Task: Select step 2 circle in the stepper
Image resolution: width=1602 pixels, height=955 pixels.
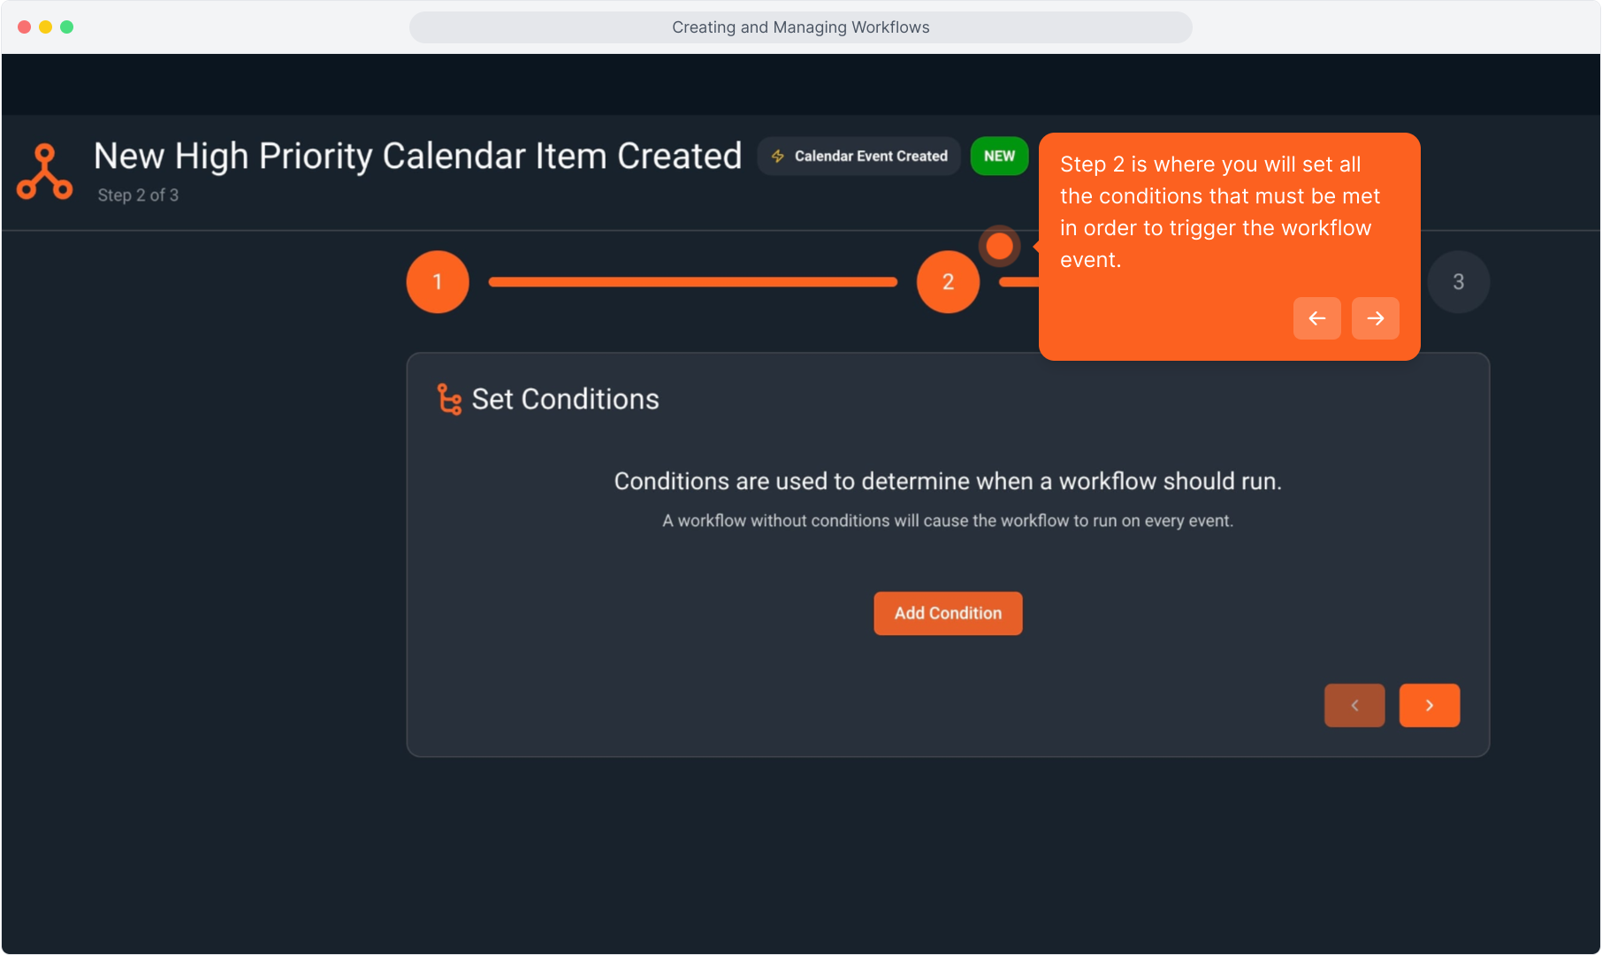Action: pos(948,282)
